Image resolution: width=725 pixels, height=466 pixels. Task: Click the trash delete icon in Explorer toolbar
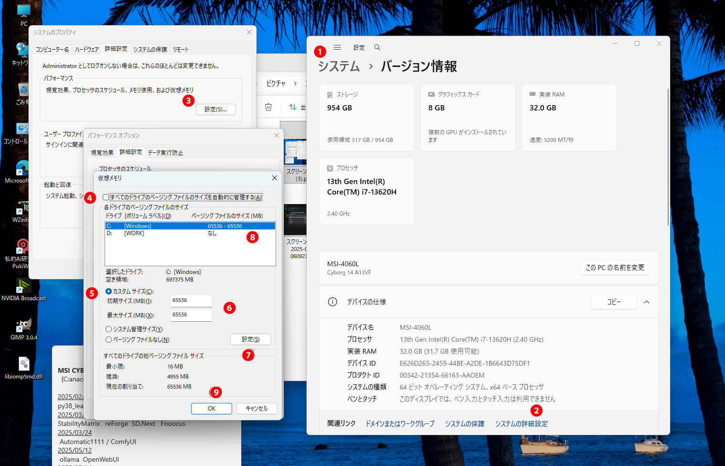(268, 107)
